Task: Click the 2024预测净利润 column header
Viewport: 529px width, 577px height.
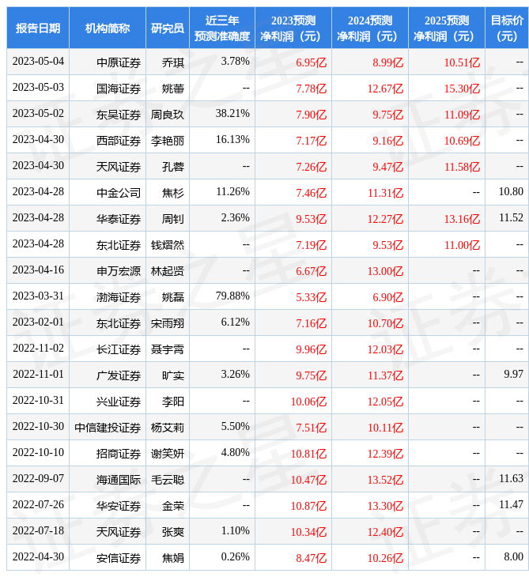Action: click(x=370, y=28)
